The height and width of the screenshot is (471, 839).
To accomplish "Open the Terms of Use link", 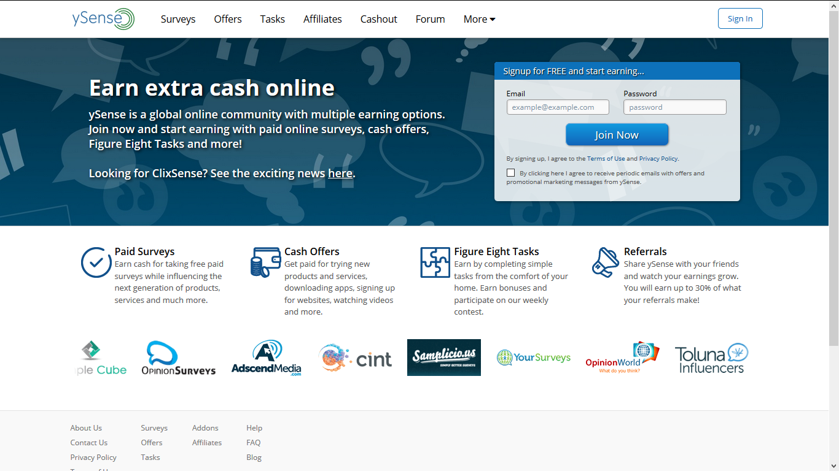I will point(606,159).
